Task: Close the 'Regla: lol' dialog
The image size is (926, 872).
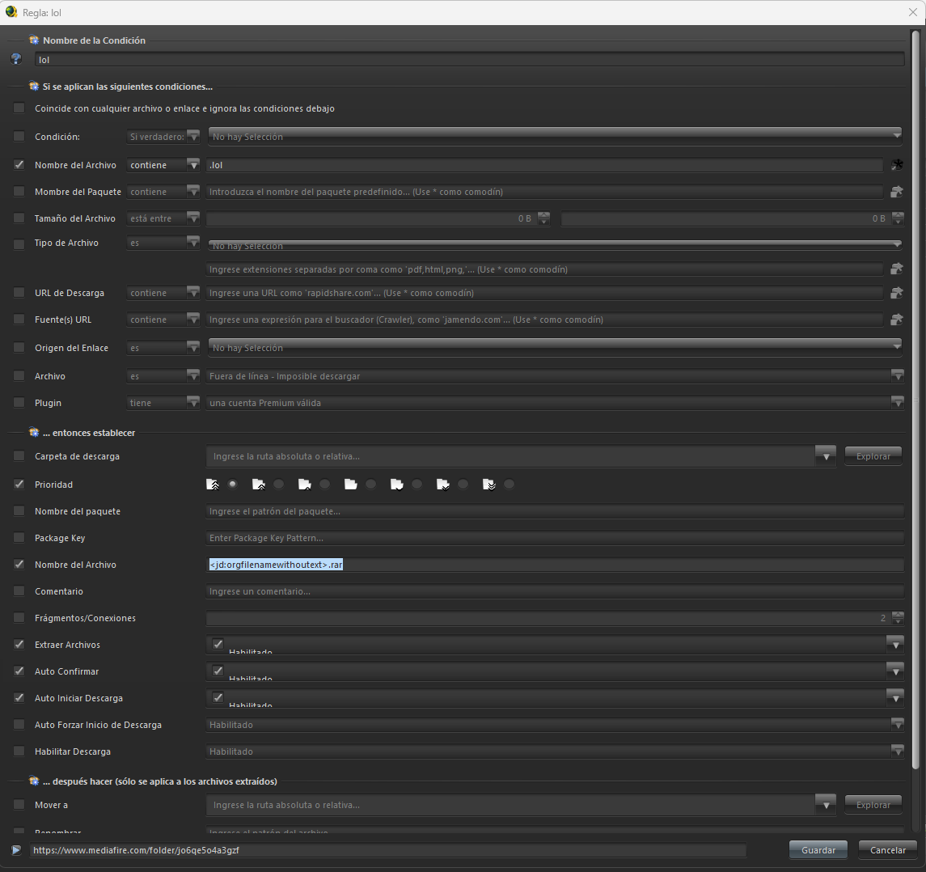Action: (x=912, y=12)
